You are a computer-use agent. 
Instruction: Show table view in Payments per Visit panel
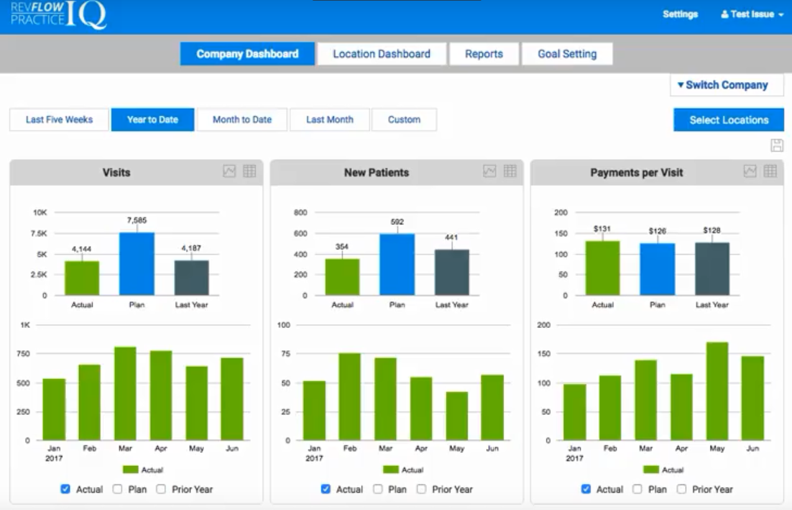tap(770, 171)
